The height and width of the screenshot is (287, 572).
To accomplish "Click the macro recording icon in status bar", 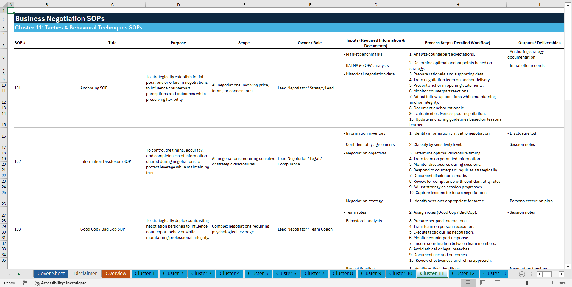I will tap(25, 283).
